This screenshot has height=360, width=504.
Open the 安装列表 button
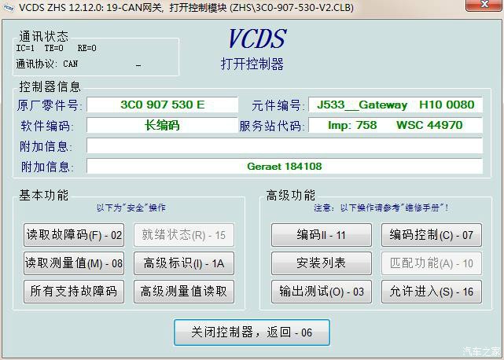click(321, 263)
